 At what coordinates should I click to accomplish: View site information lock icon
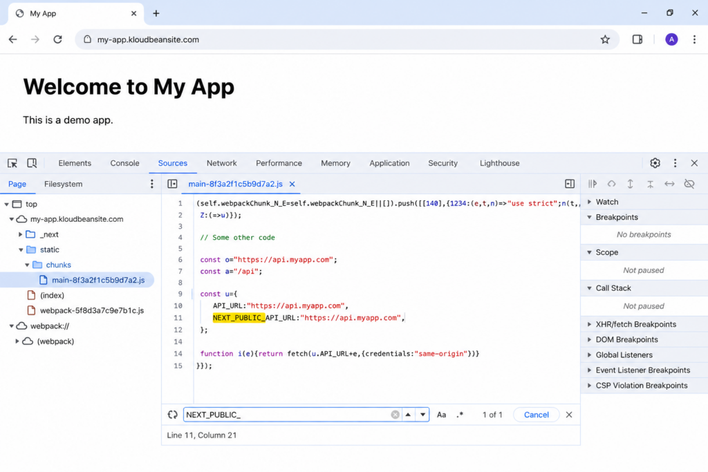[x=88, y=39]
